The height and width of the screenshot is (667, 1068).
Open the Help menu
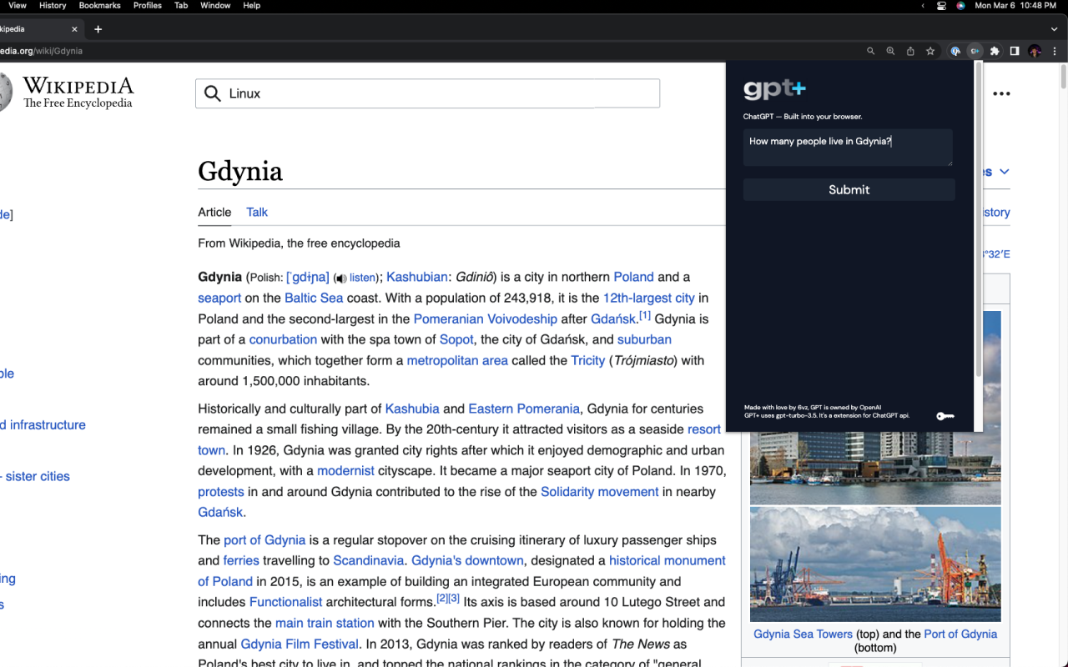251,6
